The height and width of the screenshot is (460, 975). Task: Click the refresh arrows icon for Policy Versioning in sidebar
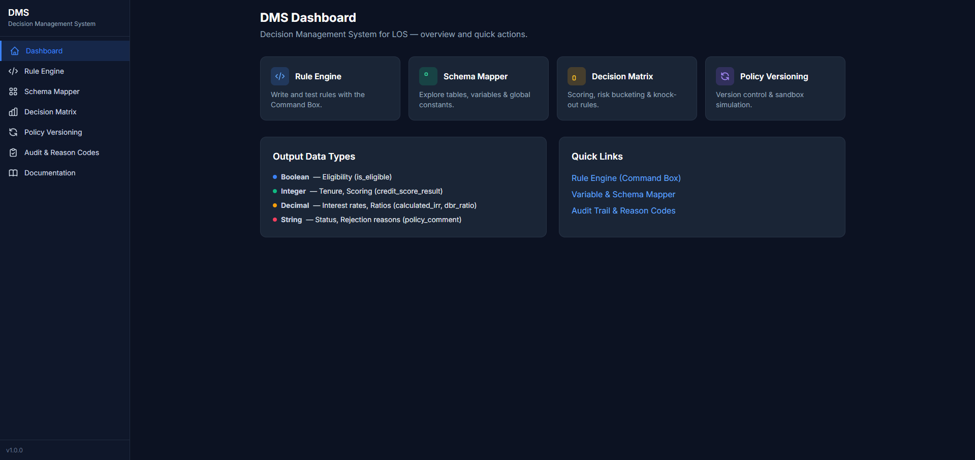pos(13,132)
